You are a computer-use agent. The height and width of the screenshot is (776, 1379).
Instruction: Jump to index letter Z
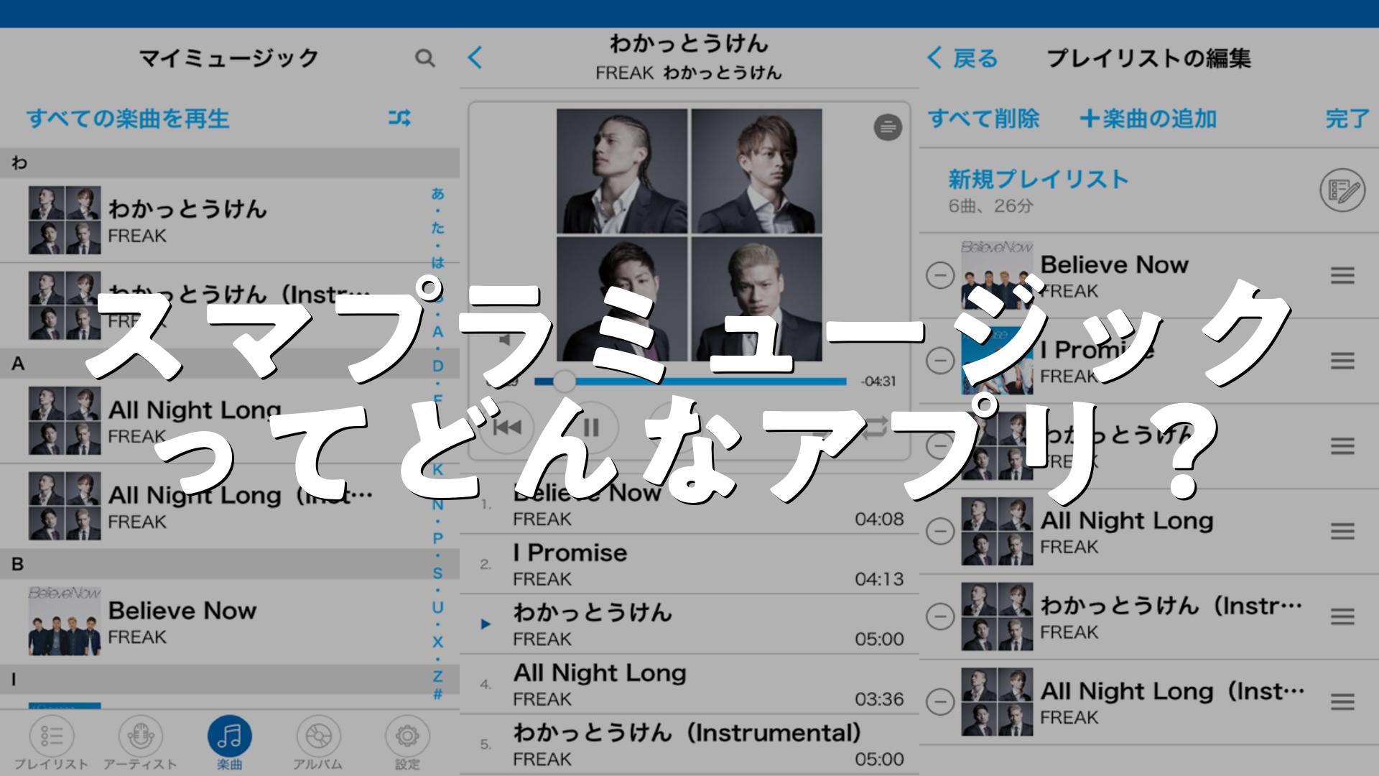(437, 676)
